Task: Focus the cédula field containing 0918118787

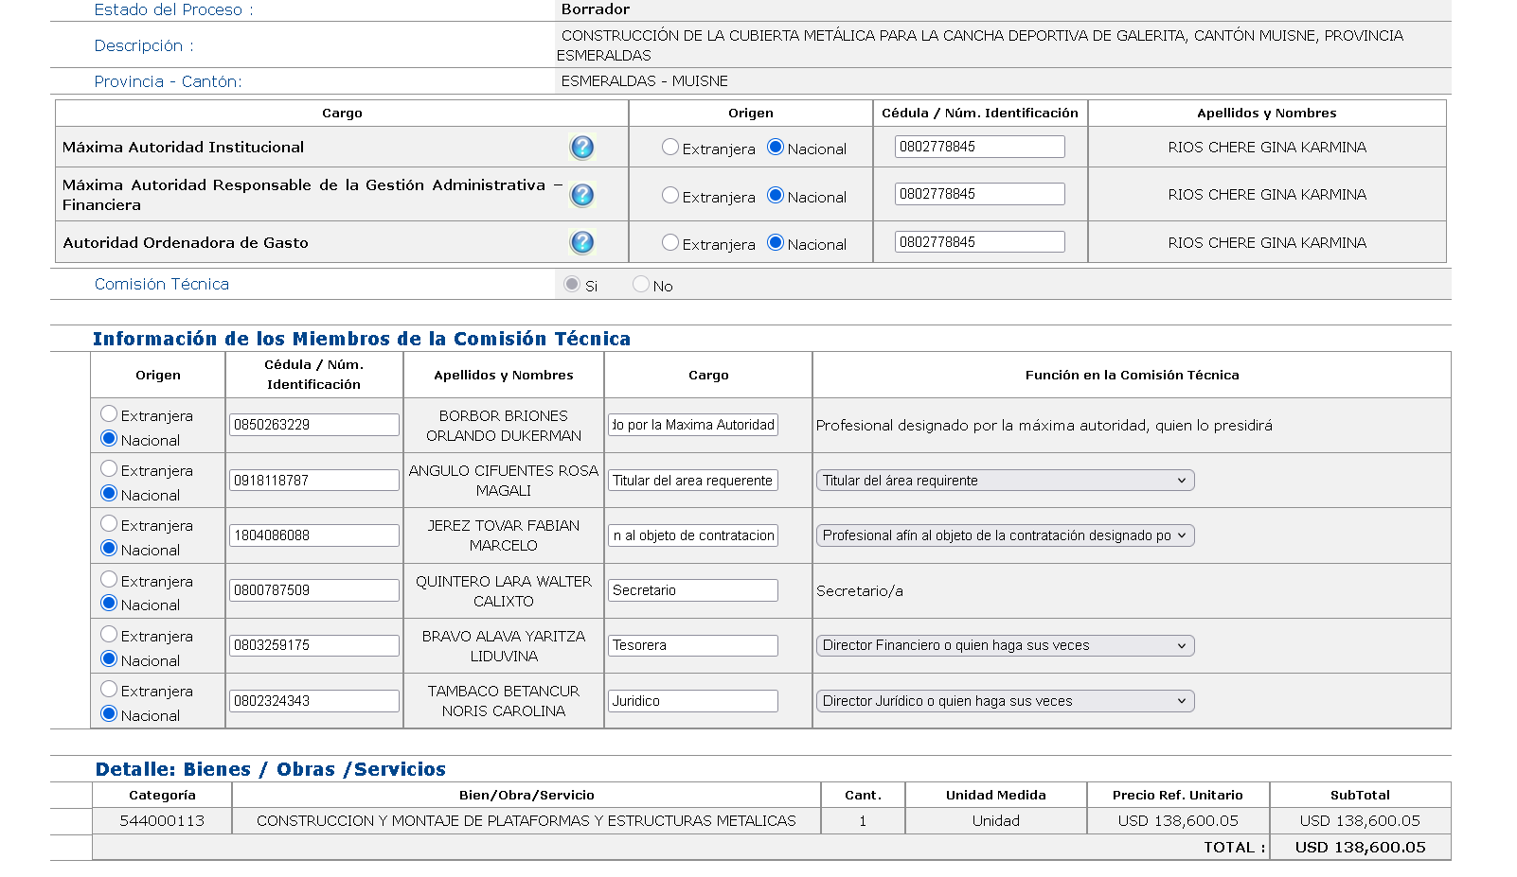Action: click(x=313, y=481)
